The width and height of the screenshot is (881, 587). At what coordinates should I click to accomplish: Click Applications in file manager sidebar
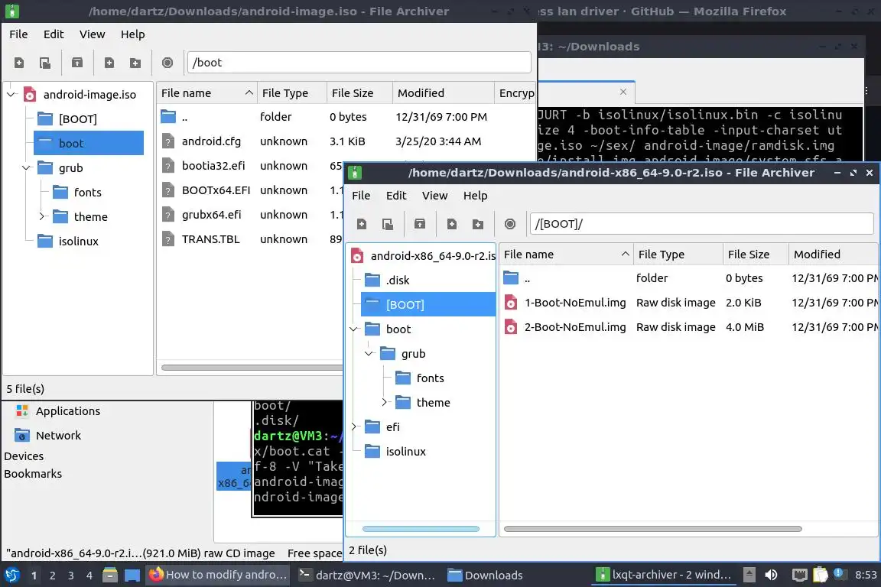68,411
